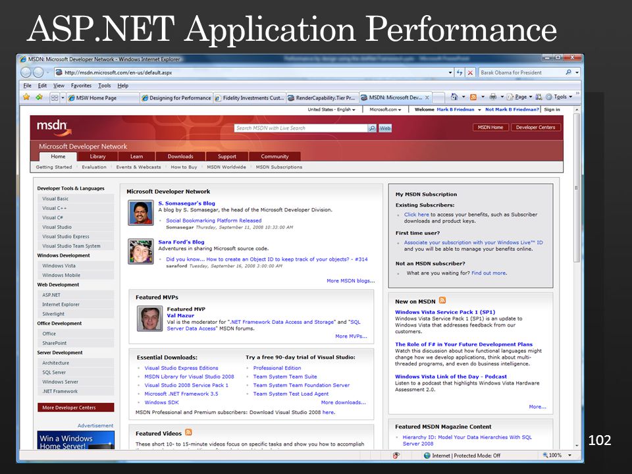
Task: Click the RSS icon beside Featured Videos
Action: coord(188,432)
